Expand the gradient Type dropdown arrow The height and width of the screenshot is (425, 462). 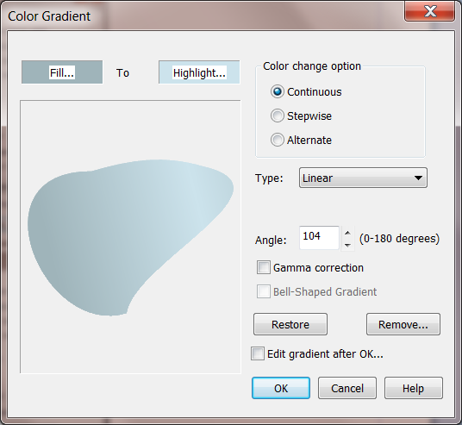[418, 178]
